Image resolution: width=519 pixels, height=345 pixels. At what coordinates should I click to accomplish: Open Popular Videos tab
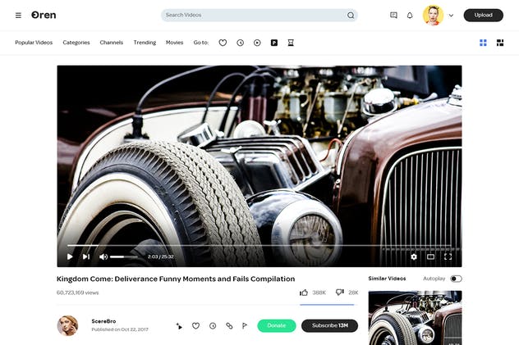34,43
